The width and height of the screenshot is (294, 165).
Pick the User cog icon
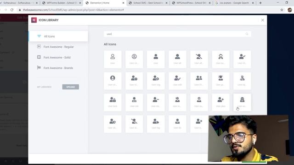click(156, 81)
